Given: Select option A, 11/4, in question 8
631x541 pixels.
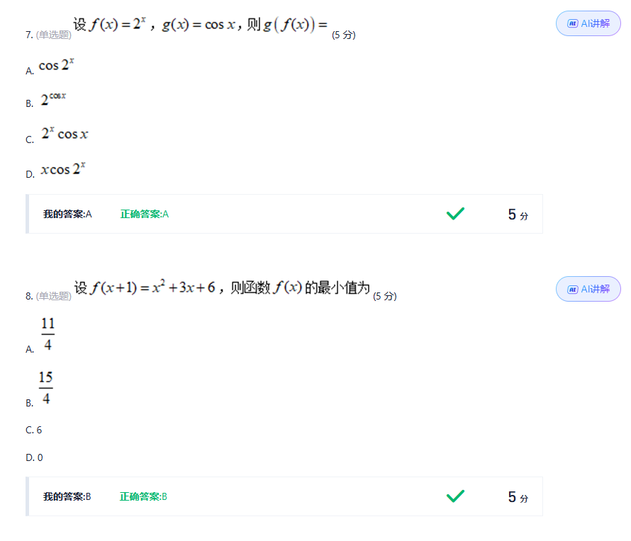Looking at the screenshot, I should (x=48, y=334).
